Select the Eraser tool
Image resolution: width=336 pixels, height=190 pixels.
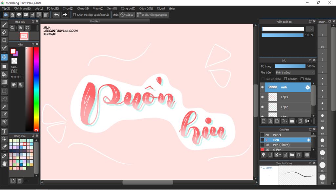(4, 33)
